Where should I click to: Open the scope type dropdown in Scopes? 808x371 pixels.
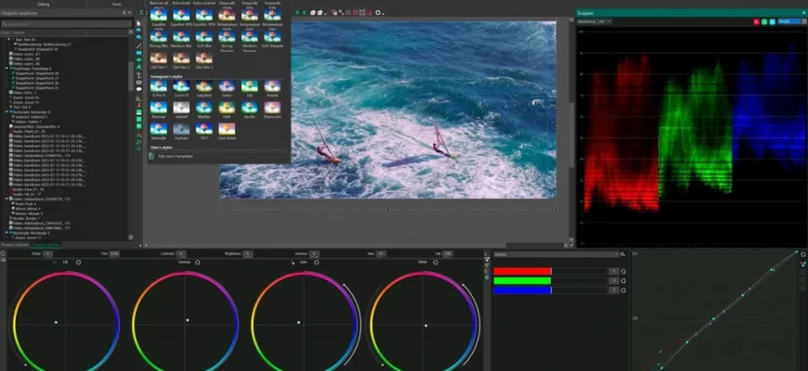tap(790, 21)
